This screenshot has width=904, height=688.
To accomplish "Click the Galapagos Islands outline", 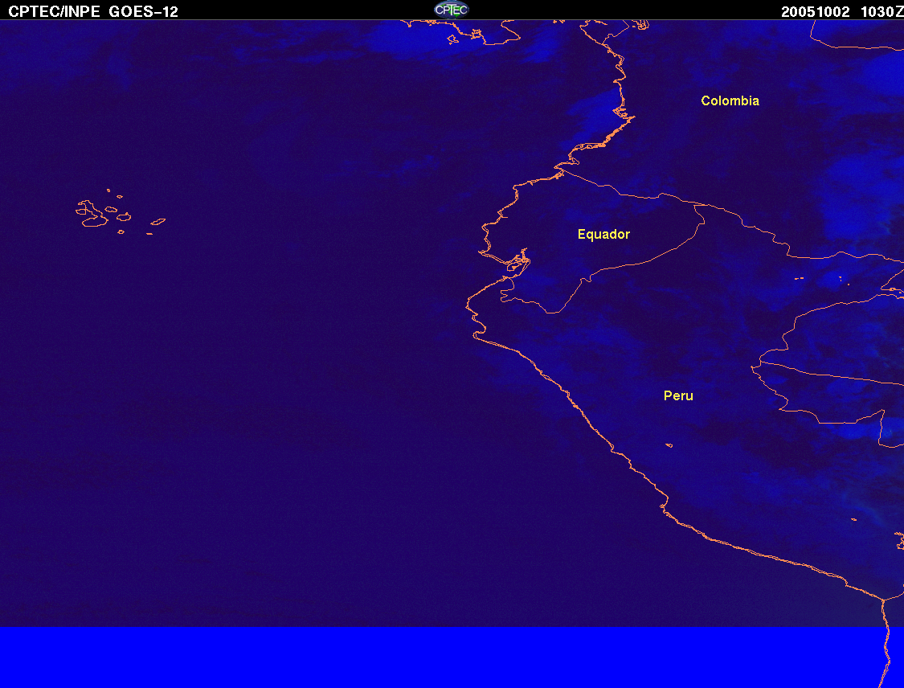I will (121, 211).
